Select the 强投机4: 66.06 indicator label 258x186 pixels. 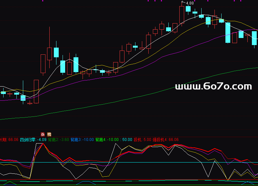[165, 140]
